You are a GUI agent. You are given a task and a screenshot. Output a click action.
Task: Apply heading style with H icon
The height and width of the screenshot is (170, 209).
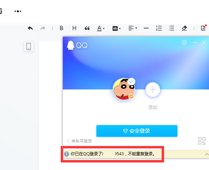pos(74,28)
